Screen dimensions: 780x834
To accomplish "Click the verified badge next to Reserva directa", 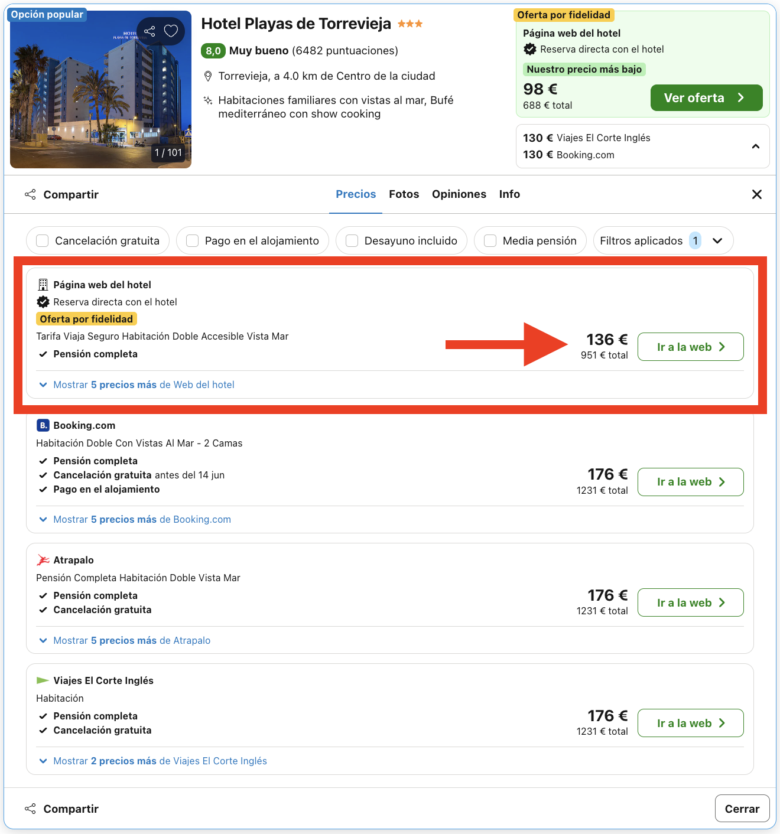I will pyautogui.click(x=43, y=302).
